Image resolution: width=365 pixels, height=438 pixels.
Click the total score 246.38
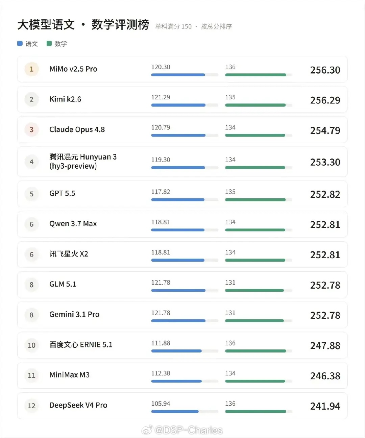[x=325, y=376]
